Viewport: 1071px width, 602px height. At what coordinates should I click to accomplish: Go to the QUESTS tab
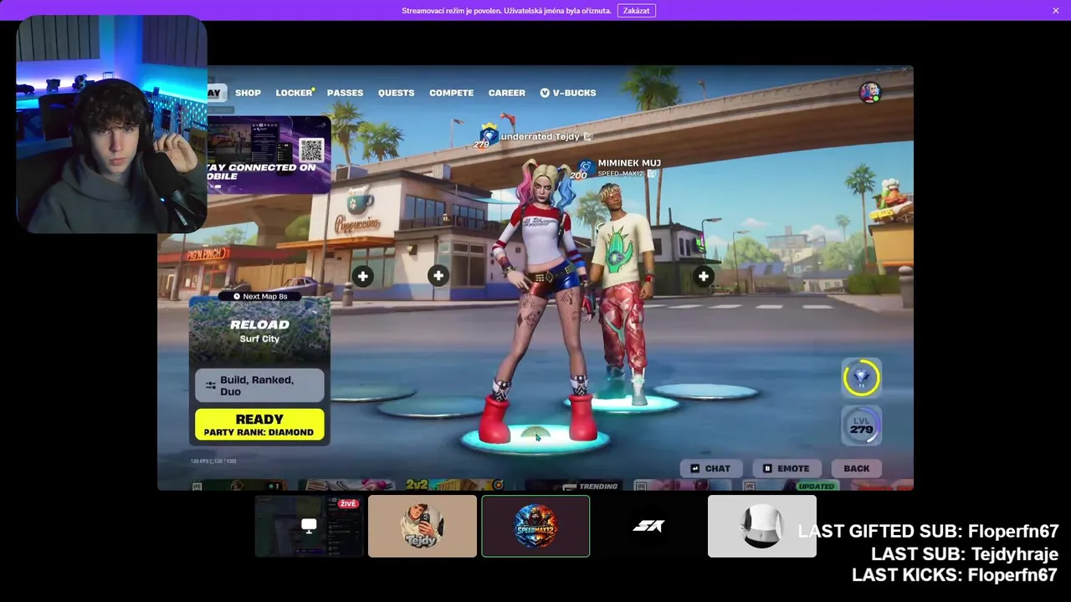pos(396,93)
